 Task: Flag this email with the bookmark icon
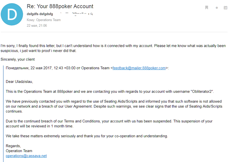[207, 8]
